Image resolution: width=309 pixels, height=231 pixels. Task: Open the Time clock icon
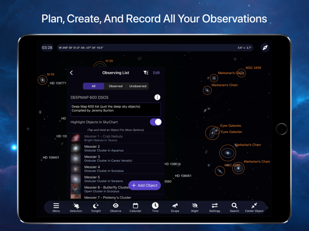click(x=155, y=208)
